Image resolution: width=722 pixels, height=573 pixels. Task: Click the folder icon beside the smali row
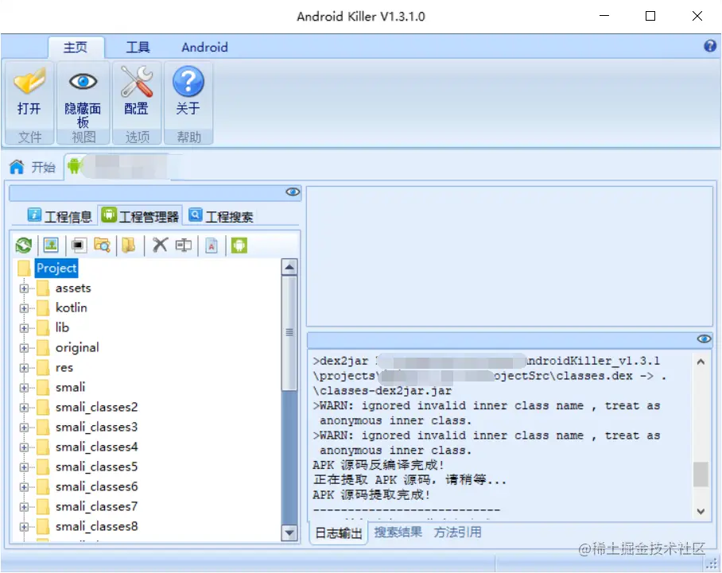click(43, 388)
